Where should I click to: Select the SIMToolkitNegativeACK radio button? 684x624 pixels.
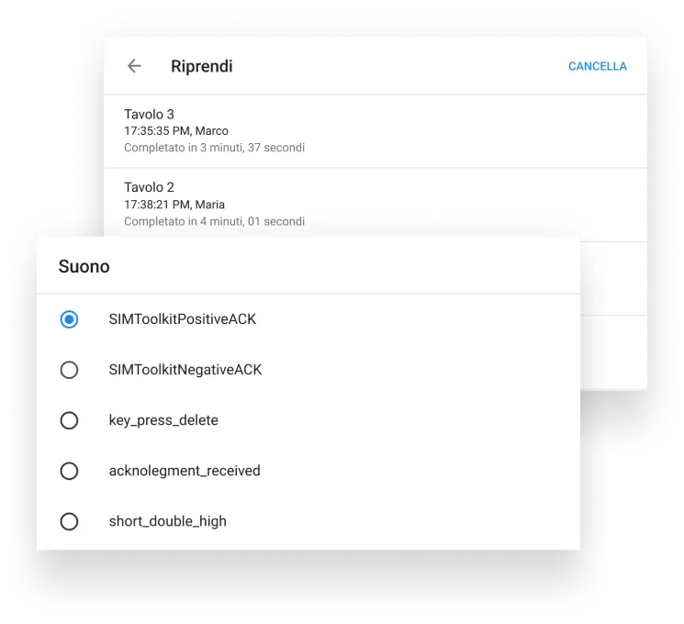[69, 370]
